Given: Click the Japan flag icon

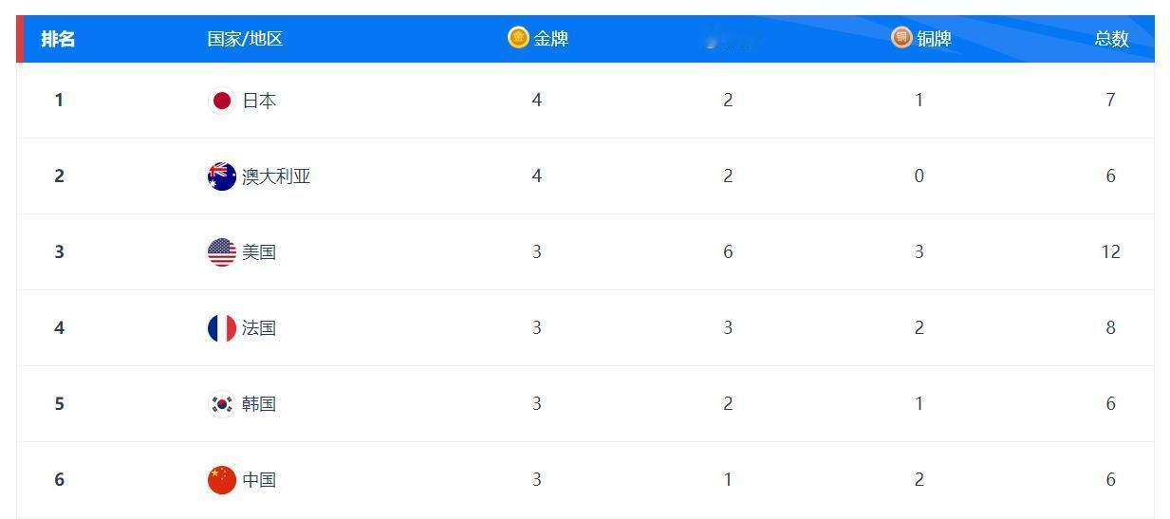Looking at the screenshot, I should coord(222,101).
